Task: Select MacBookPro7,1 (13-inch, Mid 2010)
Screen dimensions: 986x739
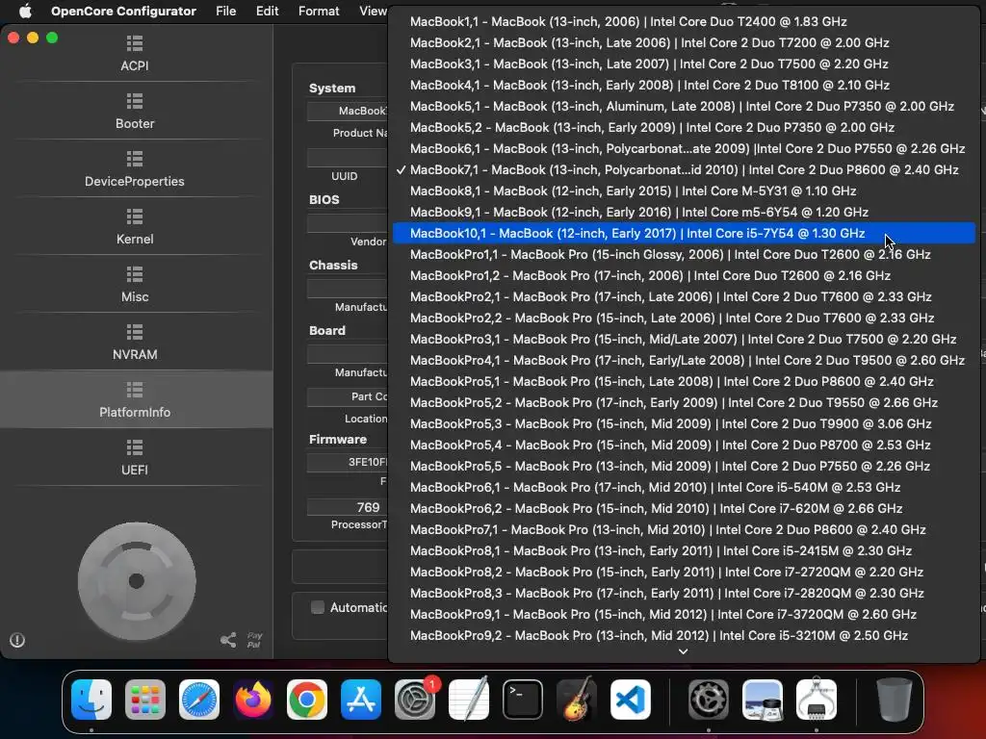Action: pos(684,530)
